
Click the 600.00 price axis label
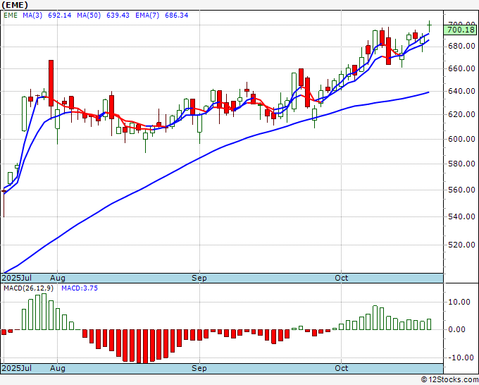click(x=461, y=139)
